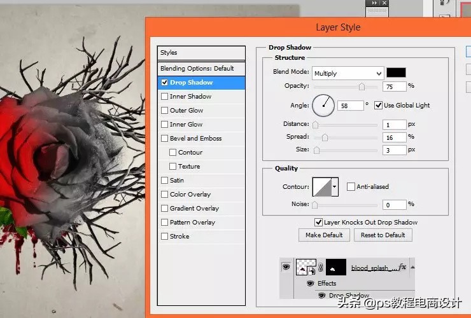Image resolution: width=471 pixels, height=318 pixels.
Task: Click the Make Default button
Action: pyautogui.click(x=324, y=235)
